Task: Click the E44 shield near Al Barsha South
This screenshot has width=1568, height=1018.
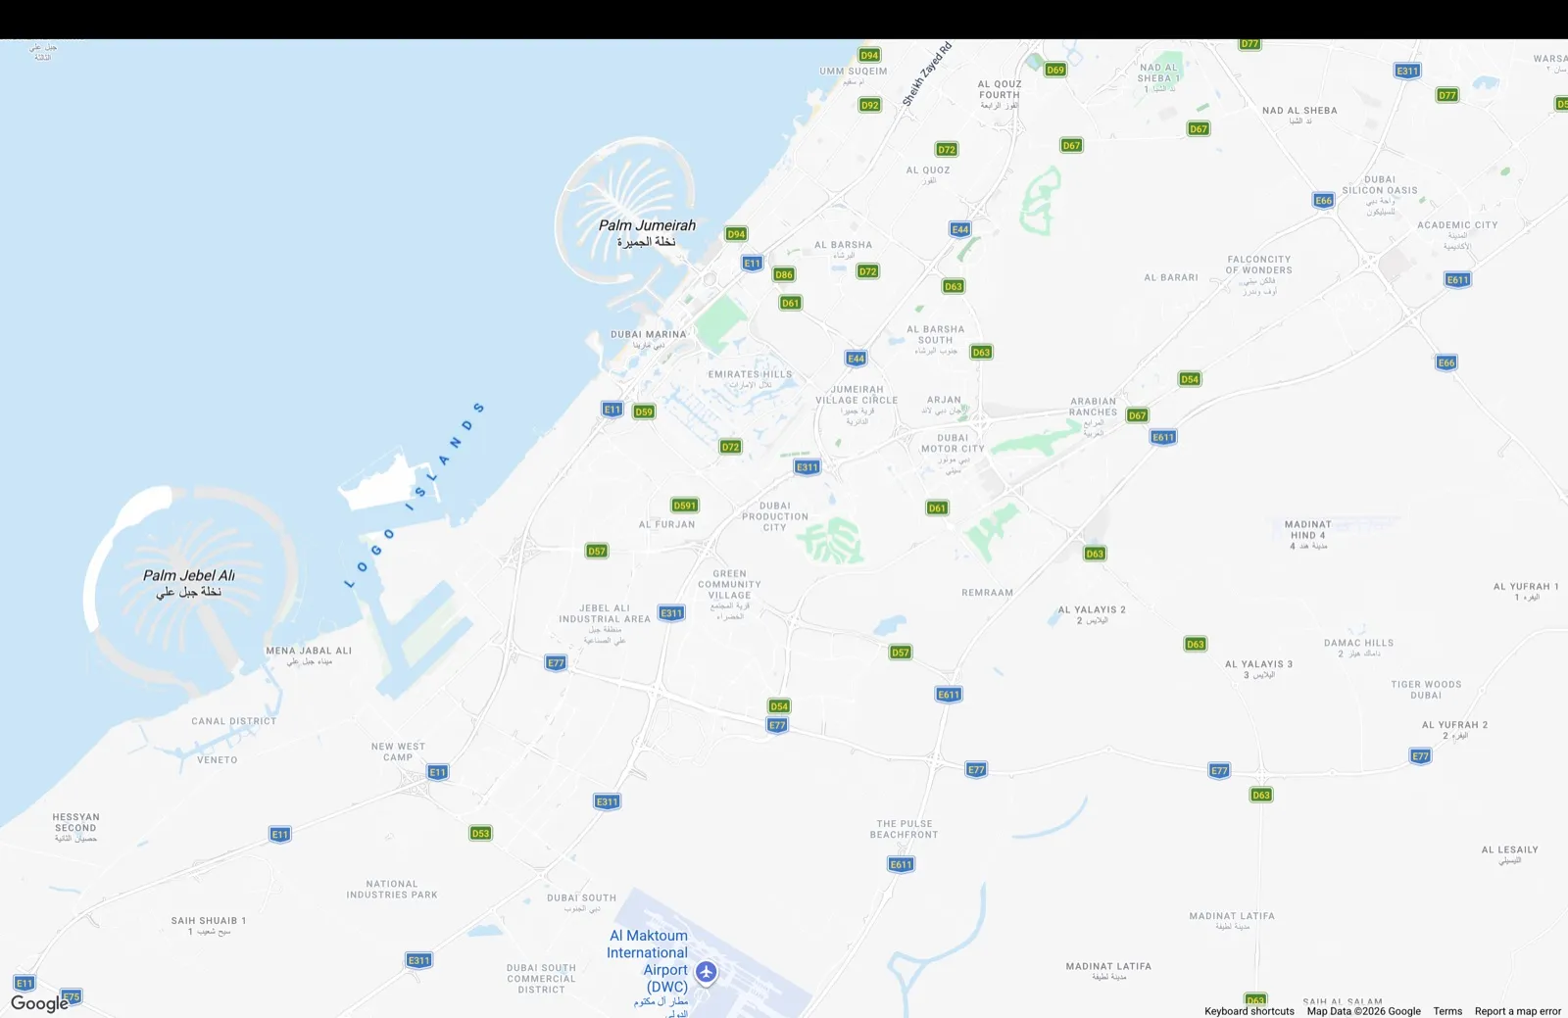Action: 857,359
